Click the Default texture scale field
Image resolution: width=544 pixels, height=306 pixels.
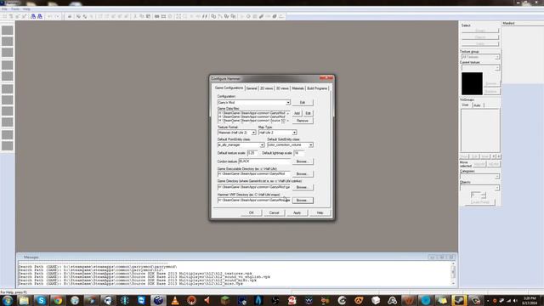tap(252, 153)
